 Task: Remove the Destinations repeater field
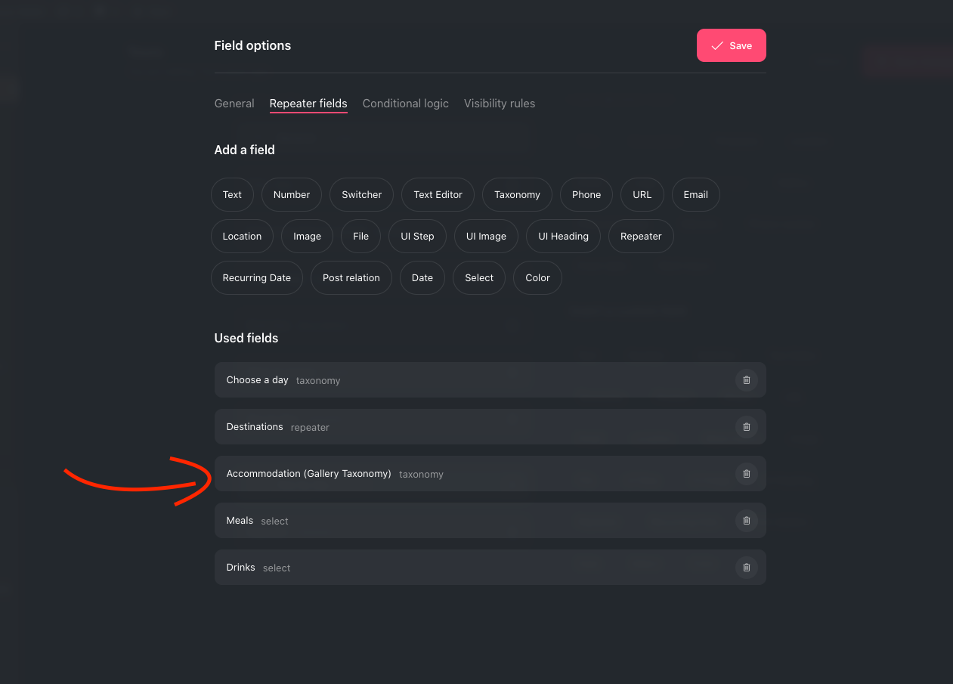(x=747, y=427)
